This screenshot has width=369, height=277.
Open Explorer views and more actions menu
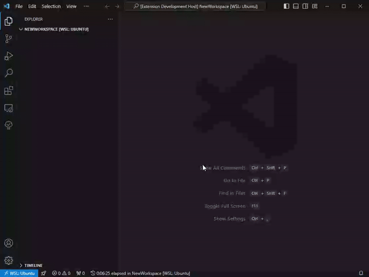[x=110, y=19]
